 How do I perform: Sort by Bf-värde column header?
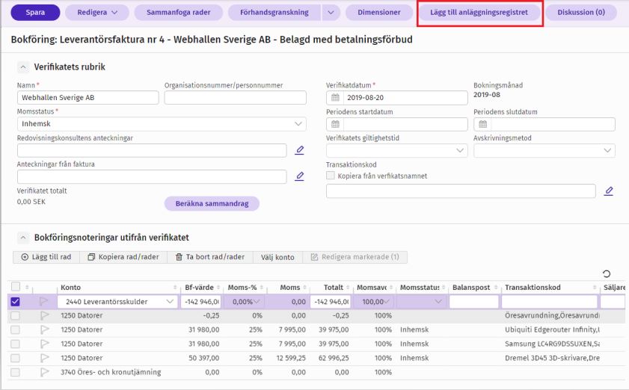pos(200,288)
